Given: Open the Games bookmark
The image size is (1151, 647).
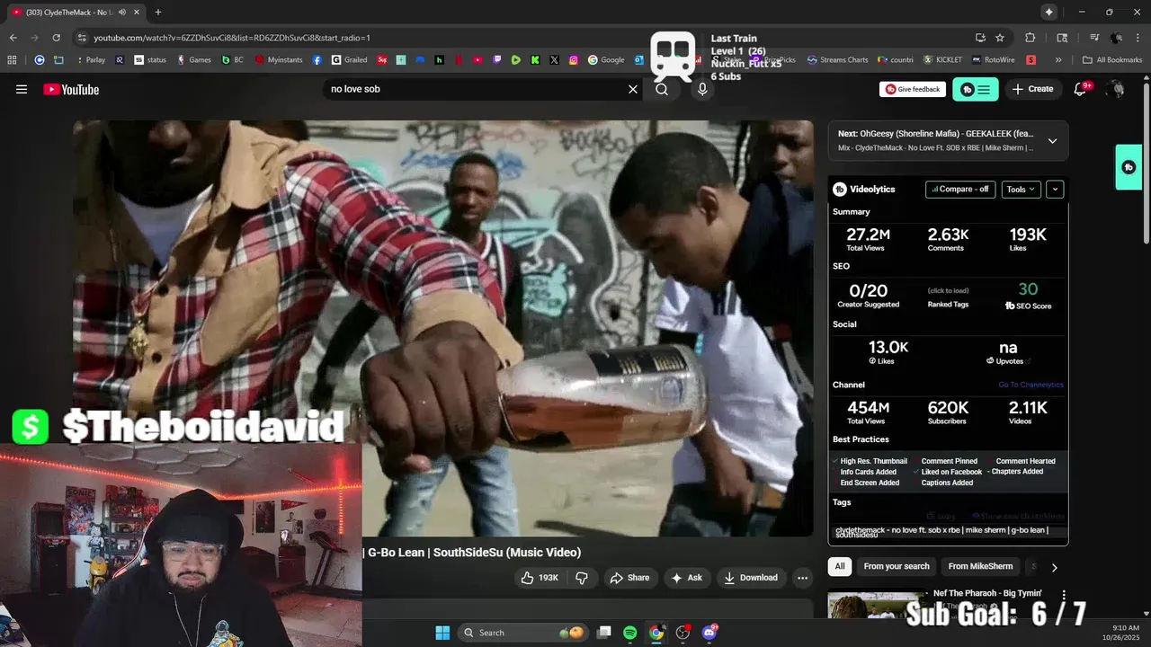Looking at the screenshot, I should 193,60.
